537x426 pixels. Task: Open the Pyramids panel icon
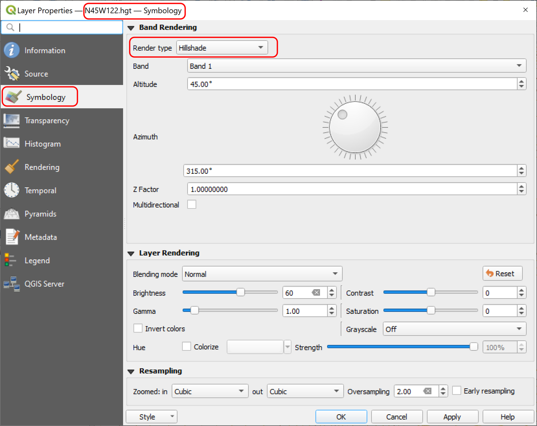(x=11, y=214)
